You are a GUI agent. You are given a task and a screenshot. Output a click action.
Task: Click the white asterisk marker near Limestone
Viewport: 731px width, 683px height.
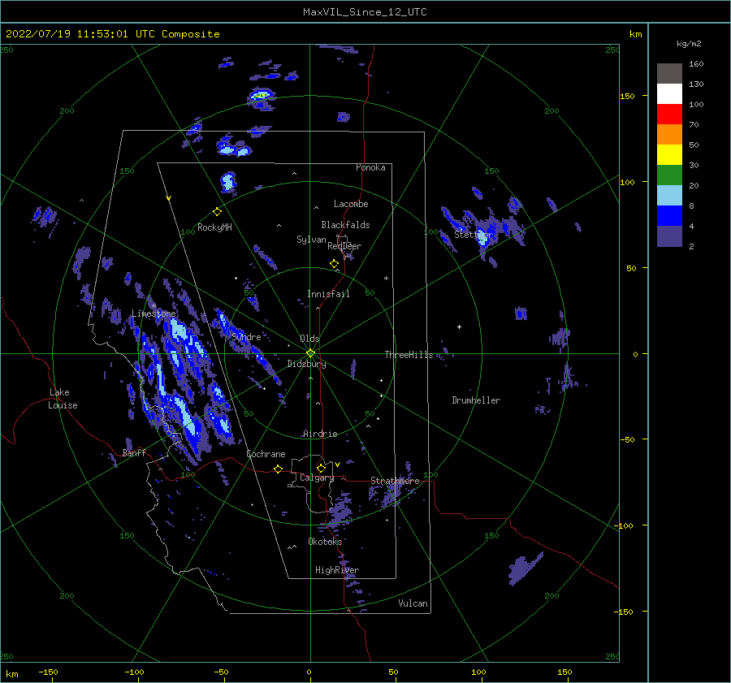(154, 306)
